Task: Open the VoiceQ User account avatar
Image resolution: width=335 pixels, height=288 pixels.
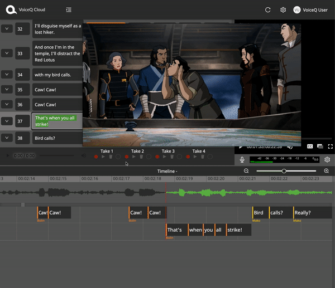Action: click(297, 10)
